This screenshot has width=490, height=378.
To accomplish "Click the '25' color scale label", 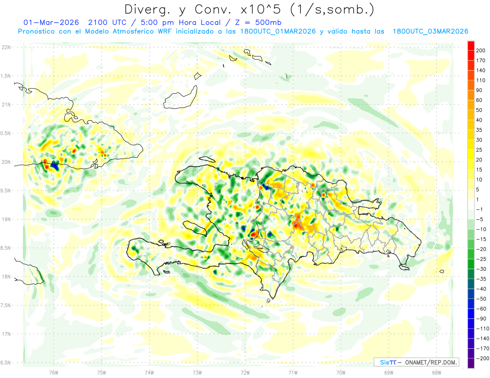I will click(x=479, y=150).
